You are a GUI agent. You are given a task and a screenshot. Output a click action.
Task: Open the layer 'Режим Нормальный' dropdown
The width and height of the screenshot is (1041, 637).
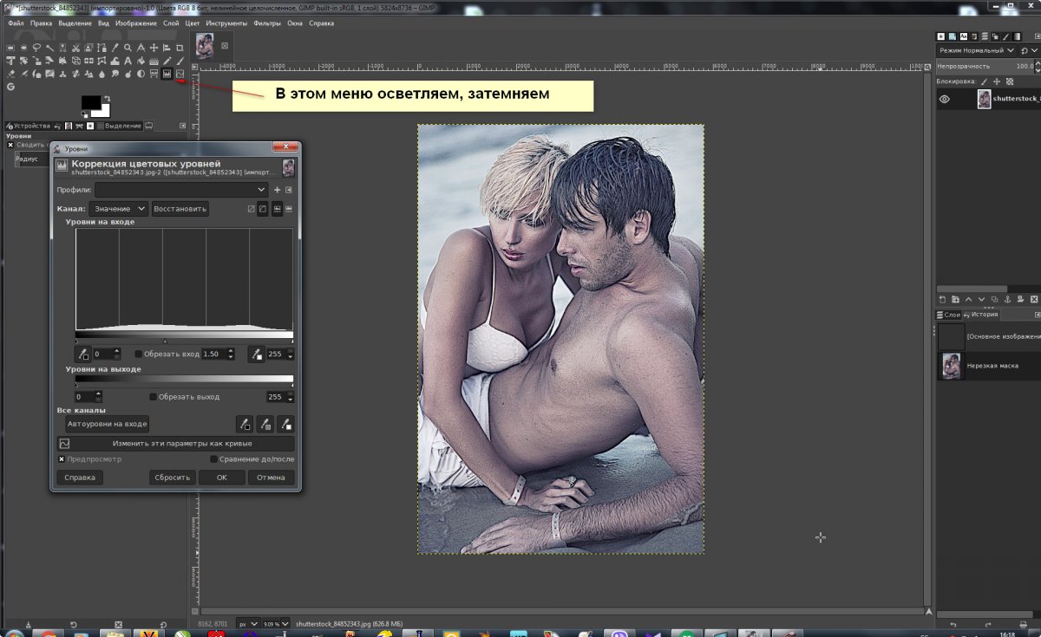tap(979, 51)
